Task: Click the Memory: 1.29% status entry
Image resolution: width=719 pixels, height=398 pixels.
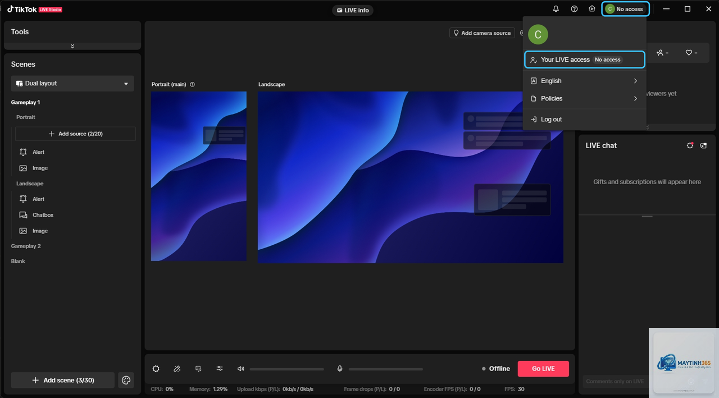Action: click(209, 389)
